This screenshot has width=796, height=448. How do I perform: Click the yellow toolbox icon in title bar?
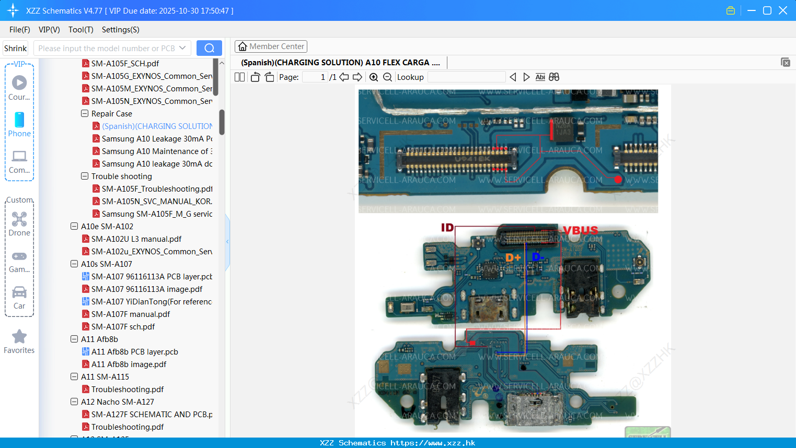coord(731,10)
